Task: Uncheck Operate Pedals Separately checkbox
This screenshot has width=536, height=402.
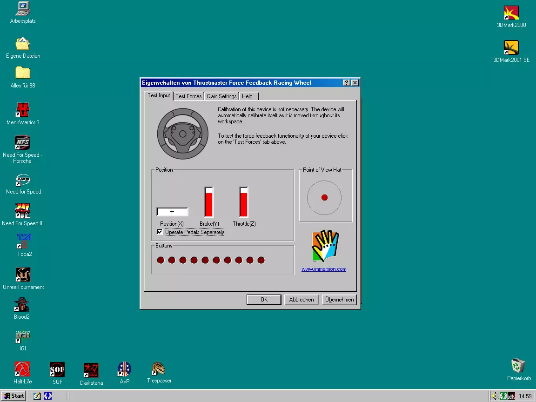Action: pos(160,232)
